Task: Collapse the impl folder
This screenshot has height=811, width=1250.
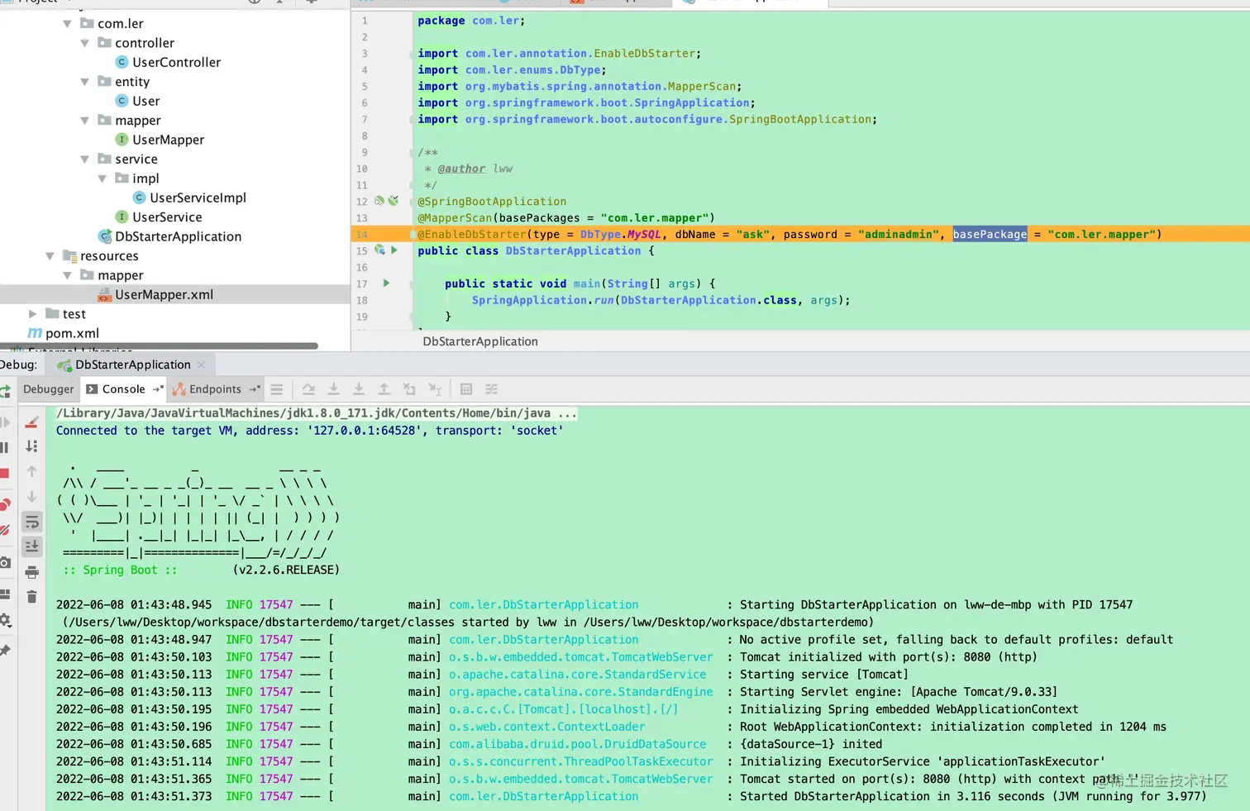Action: [102, 179]
